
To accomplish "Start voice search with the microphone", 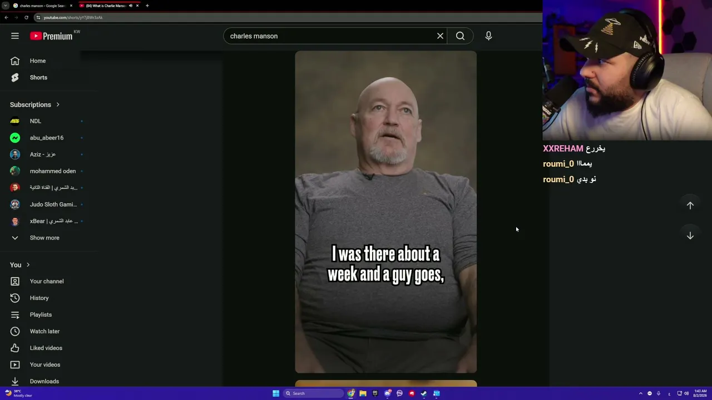I will point(488,36).
